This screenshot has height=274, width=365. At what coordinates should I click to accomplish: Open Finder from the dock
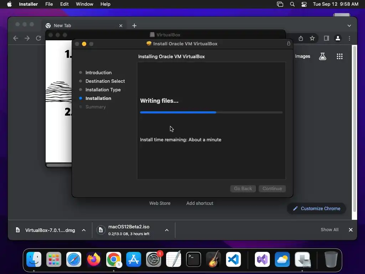tap(34, 259)
